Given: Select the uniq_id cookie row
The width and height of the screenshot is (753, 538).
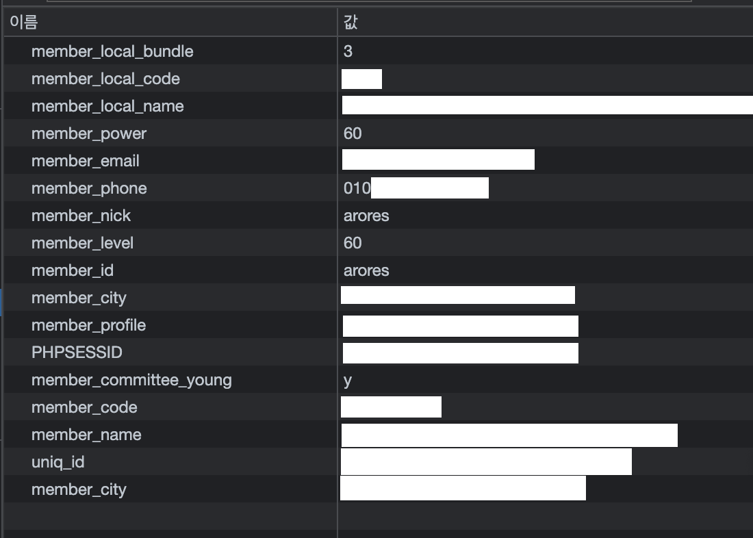Looking at the screenshot, I should tap(58, 462).
